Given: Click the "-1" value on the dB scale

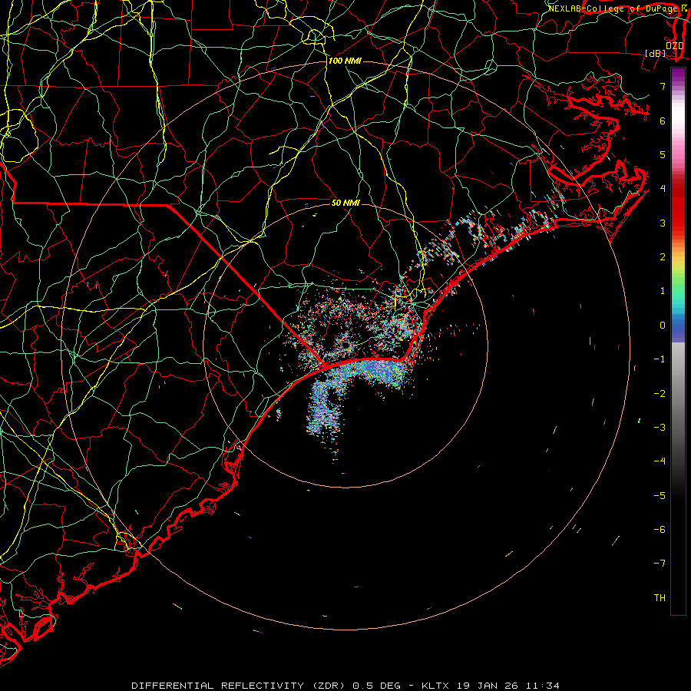Looking at the screenshot, I should [x=660, y=359].
